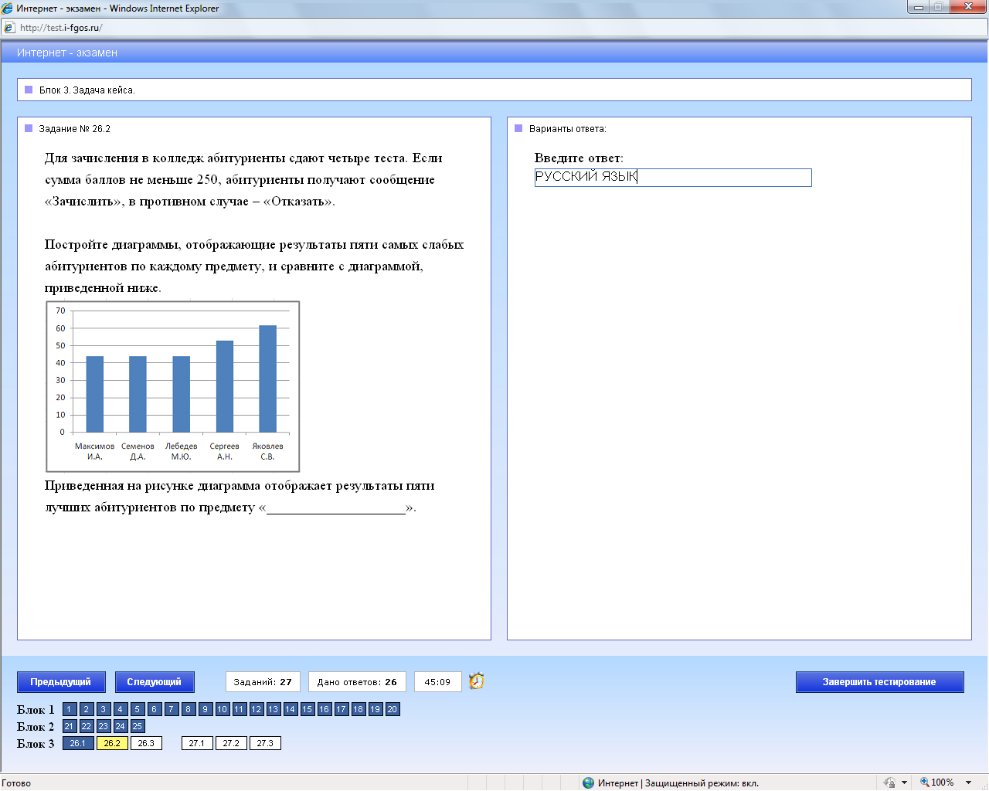989x791 pixels.
Task: Open task 27.2 in Блок 3
Action: 231,743
